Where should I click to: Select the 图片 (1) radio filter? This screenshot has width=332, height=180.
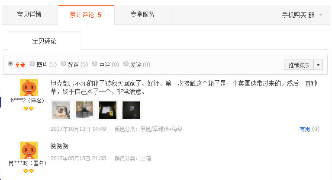pyautogui.click(x=32, y=63)
